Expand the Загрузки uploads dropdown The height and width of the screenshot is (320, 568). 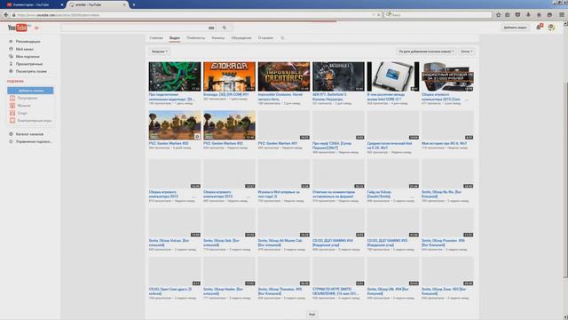(160, 52)
